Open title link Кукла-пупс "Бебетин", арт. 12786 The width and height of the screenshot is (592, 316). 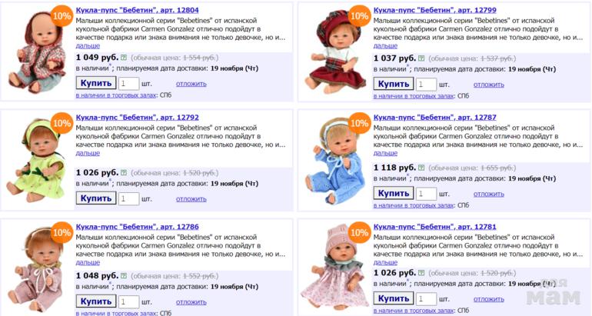[138, 227]
